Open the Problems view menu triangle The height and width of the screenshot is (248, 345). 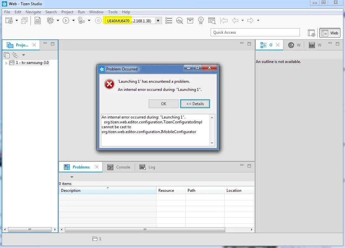[x=72, y=177]
